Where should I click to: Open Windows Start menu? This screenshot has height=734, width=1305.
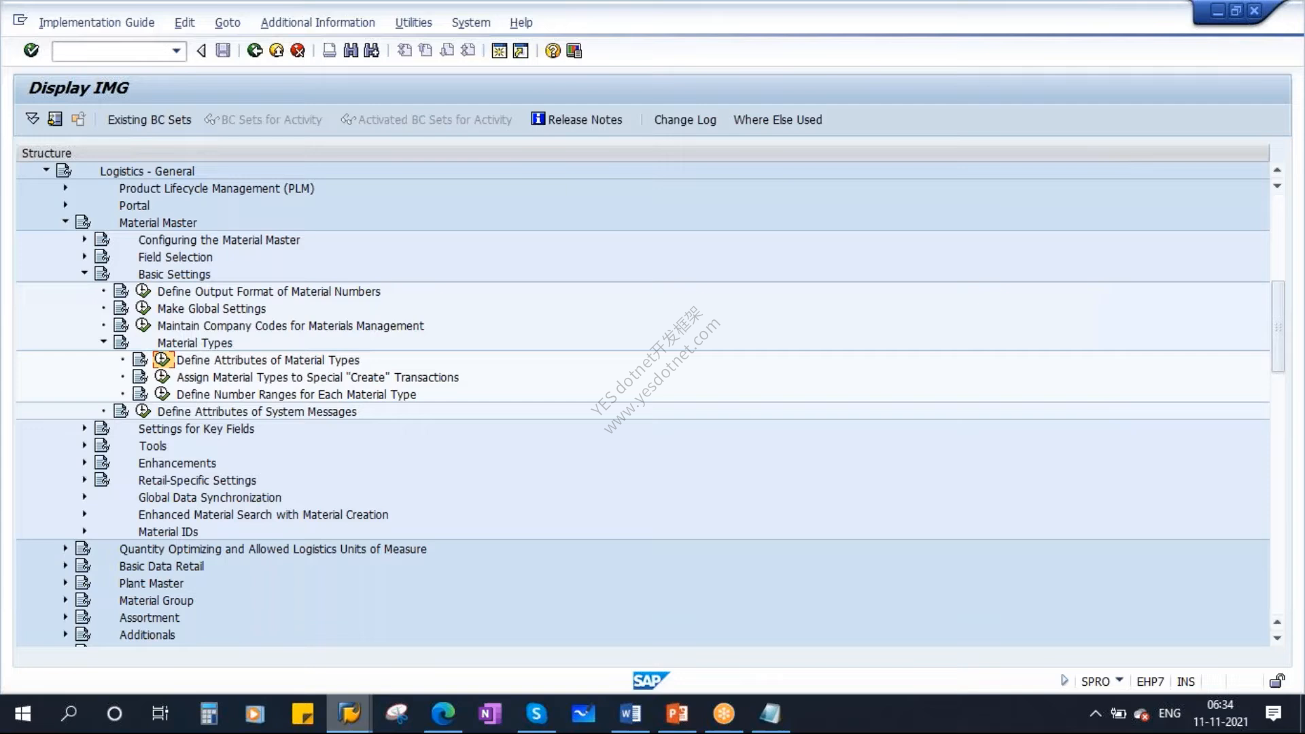pos(22,714)
